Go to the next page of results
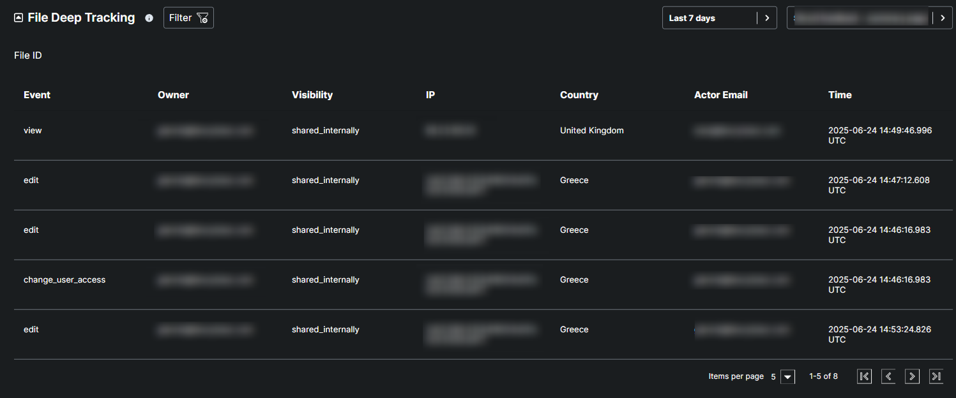 (913, 376)
